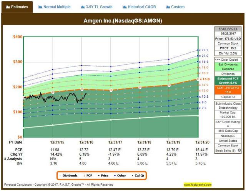This screenshot has height=191, width=246.
Task: Click the Amgen Inc.(NasdaqGS:AMGN) title
Action: click(x=123, y=21)
